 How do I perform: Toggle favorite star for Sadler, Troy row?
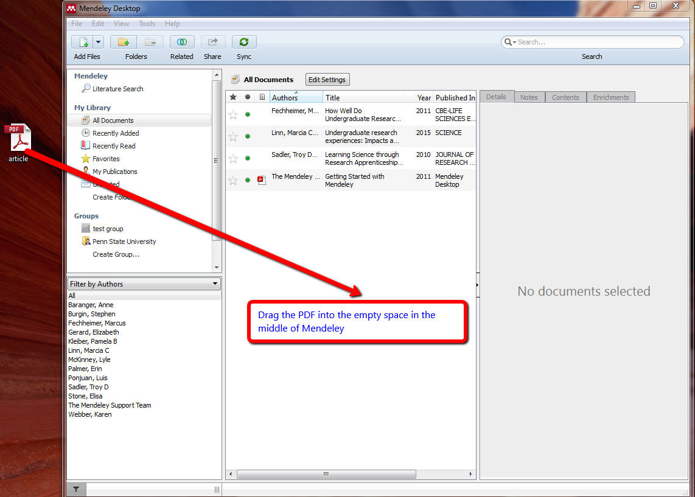point(233,159)
